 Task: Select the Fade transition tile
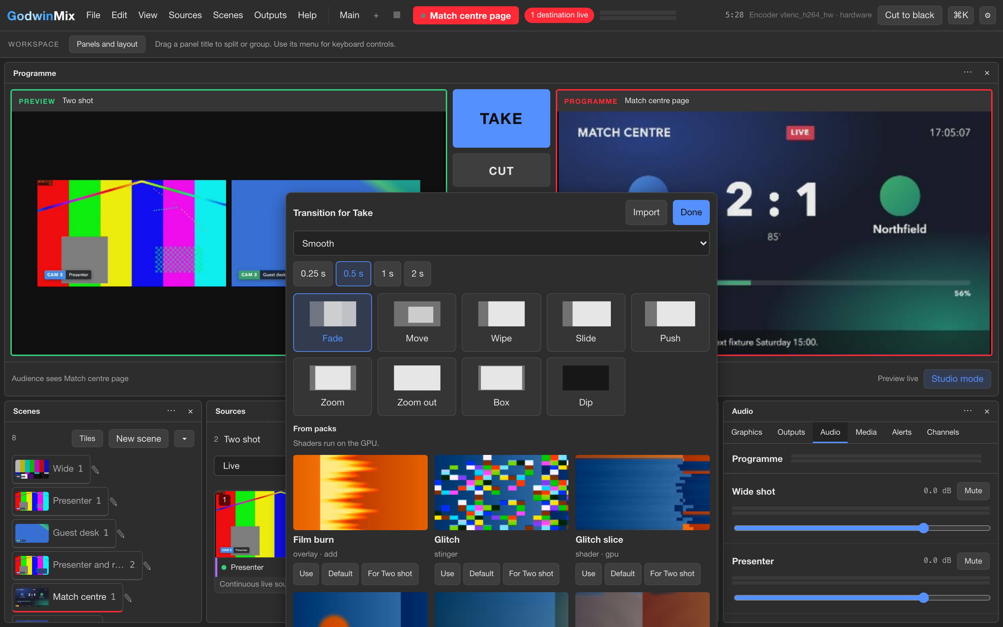pos(332,322)
